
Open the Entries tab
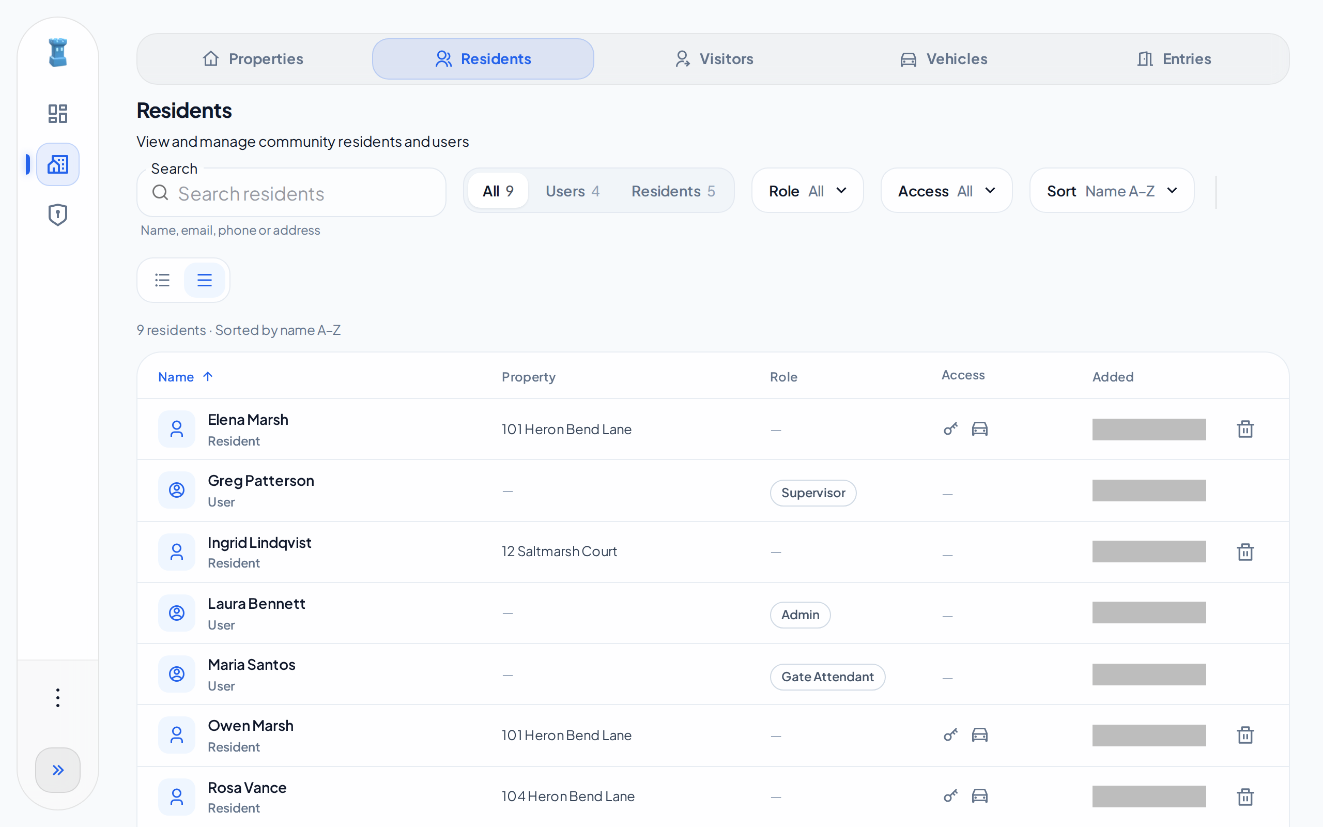(1174, 59)
